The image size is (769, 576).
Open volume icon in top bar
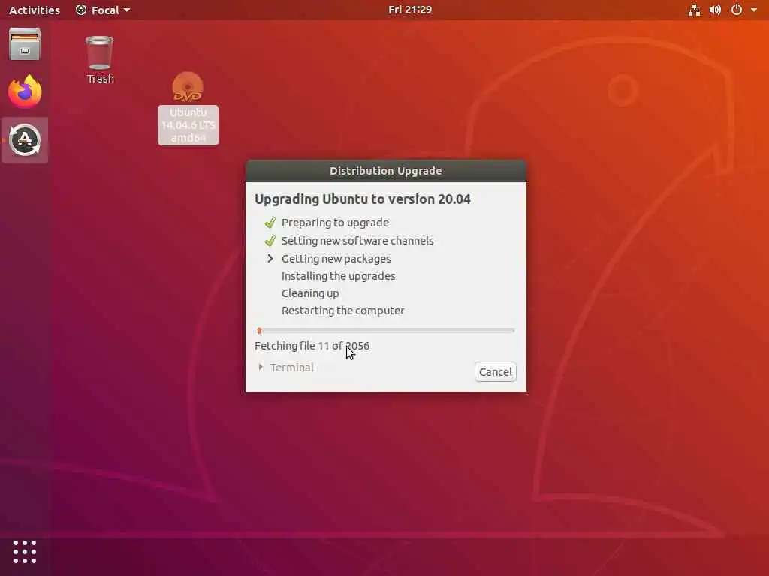point(715,10)
